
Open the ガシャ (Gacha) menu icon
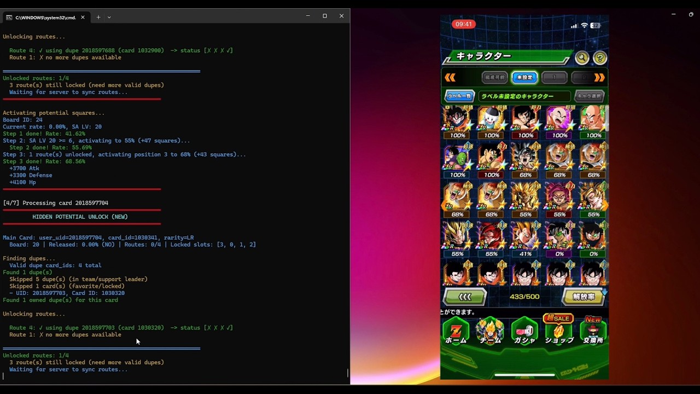click(x=524, y=330)
